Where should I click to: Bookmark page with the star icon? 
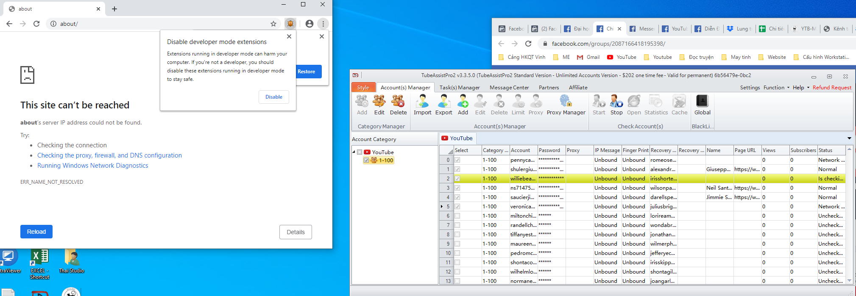pyautogui.click(x=273, y=24)
